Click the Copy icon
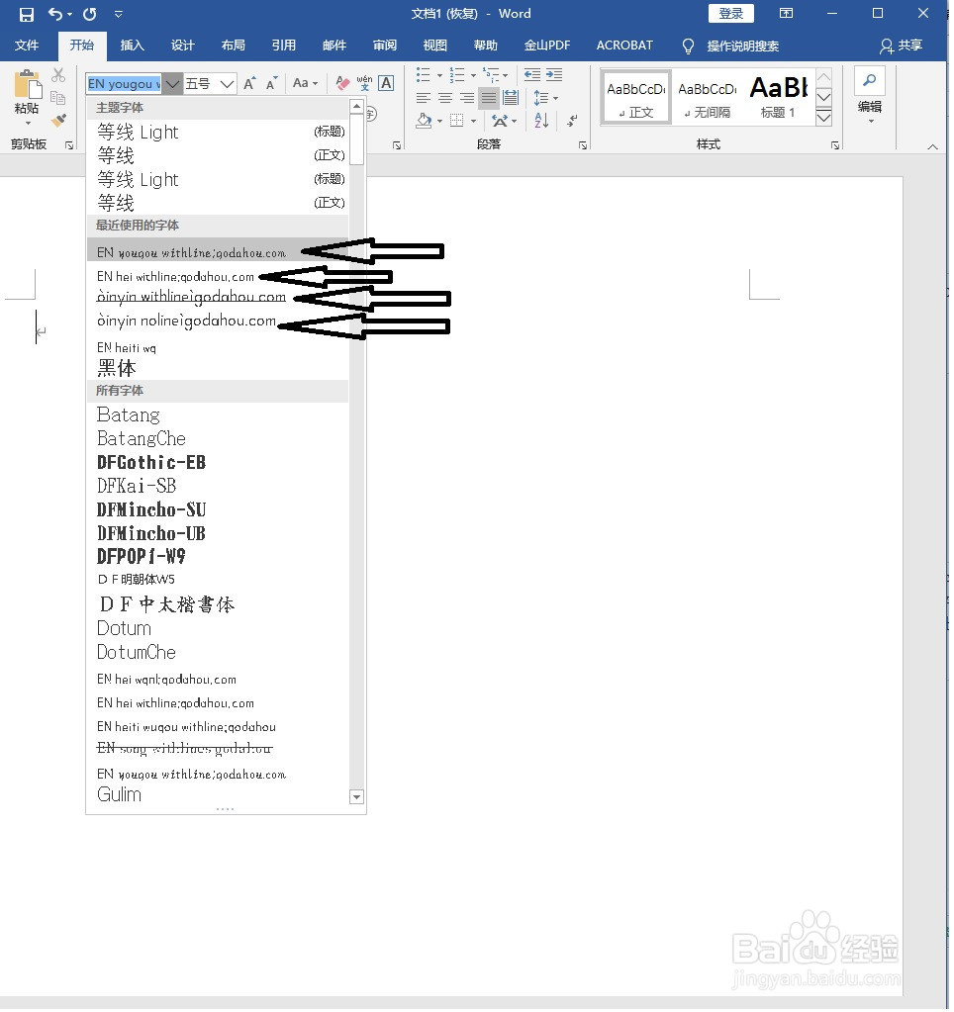 [x=58, y=98]
